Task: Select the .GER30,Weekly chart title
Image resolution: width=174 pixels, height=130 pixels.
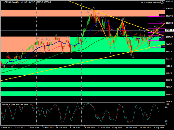Action: point(11,2)
